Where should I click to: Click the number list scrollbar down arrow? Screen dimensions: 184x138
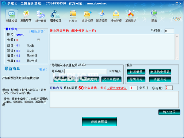tap(177, 58)
